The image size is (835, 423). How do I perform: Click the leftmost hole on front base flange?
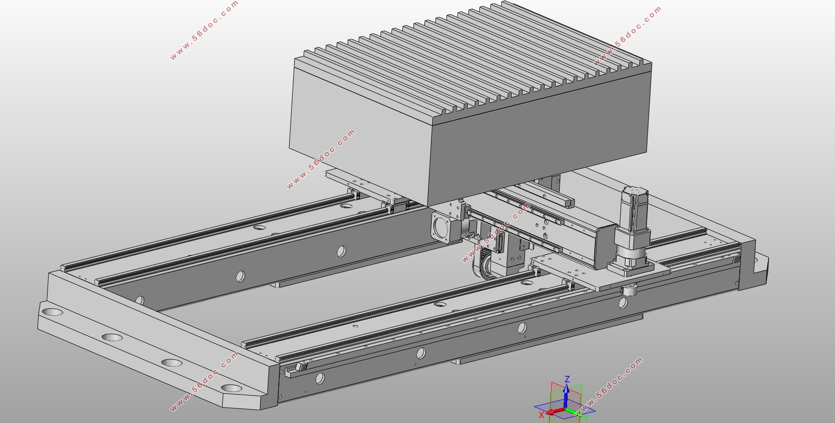click(x=52, y=312)
